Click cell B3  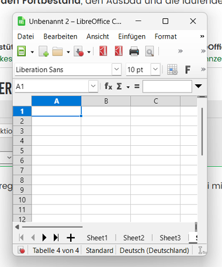click(106, 131)
